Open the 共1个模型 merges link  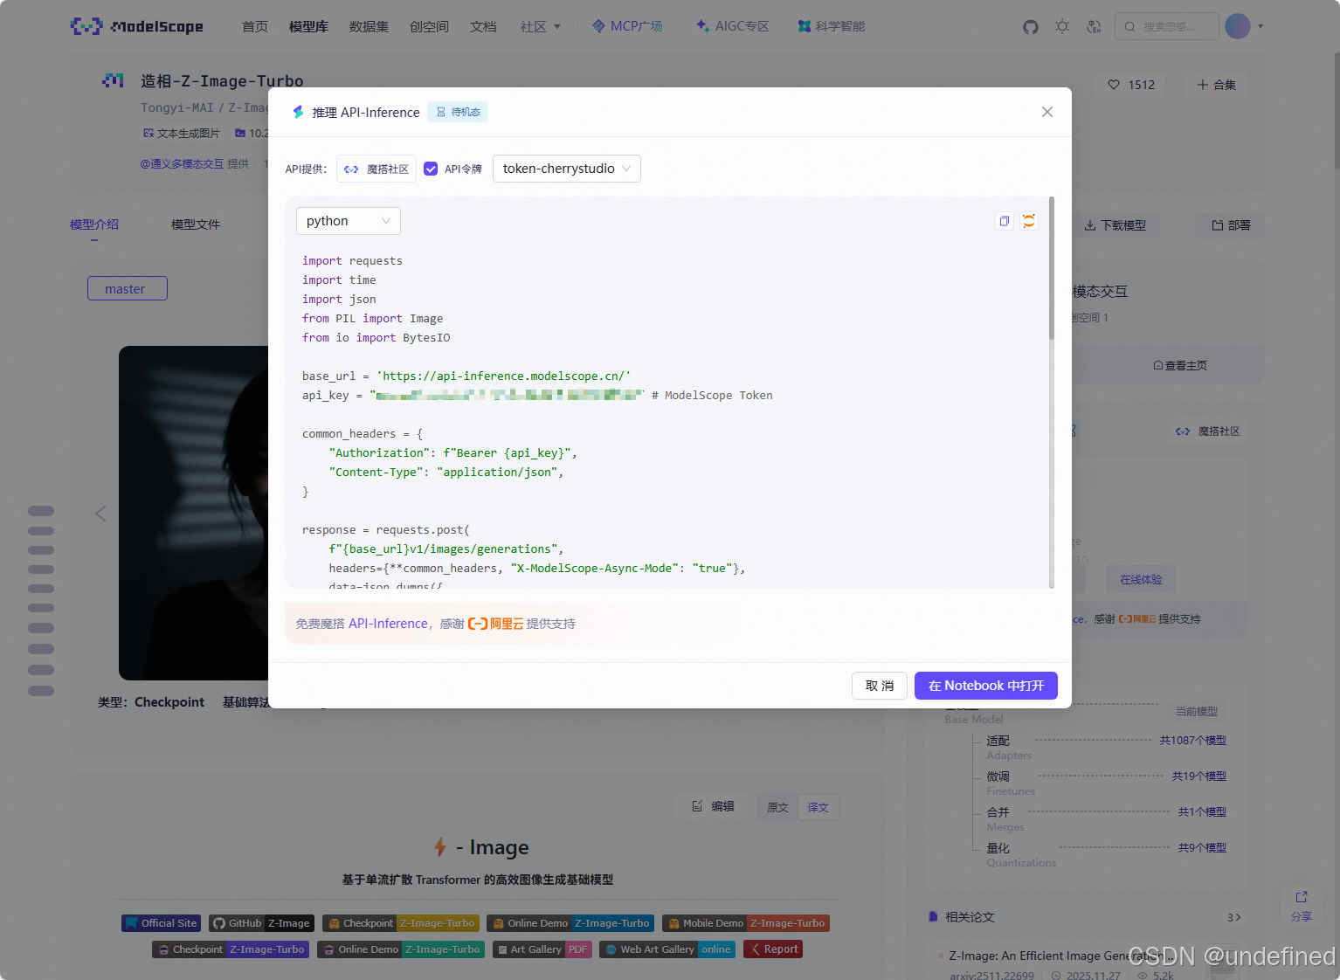[1202, 812]
